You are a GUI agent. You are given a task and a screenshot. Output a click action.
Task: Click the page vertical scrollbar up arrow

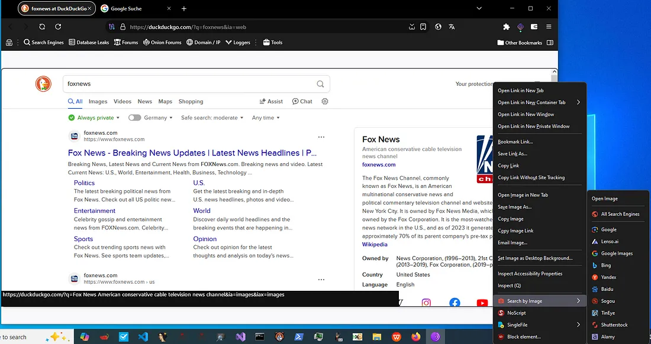[x=554, y=72]
